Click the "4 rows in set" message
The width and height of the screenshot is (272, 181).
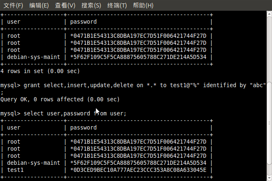(40, 71)
